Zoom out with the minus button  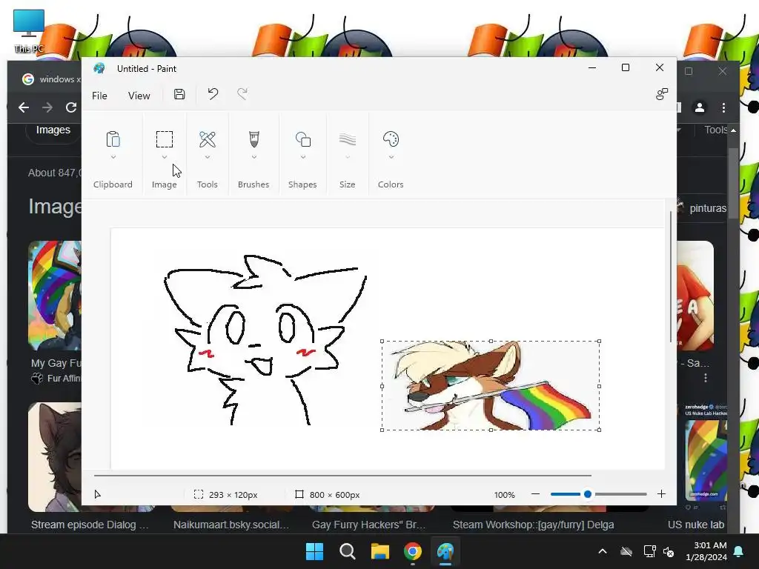pos(535,494)
